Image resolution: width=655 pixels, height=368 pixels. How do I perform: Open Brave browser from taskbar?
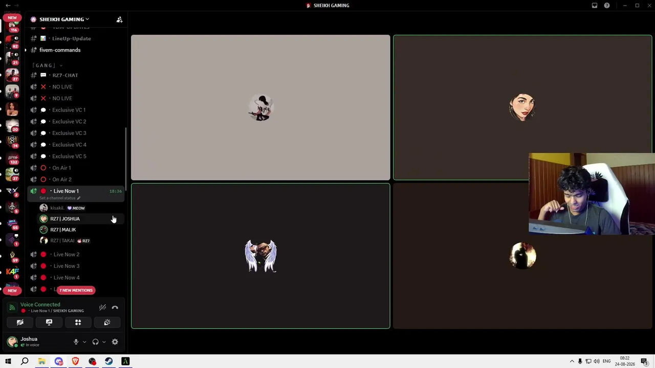point(75,361)
